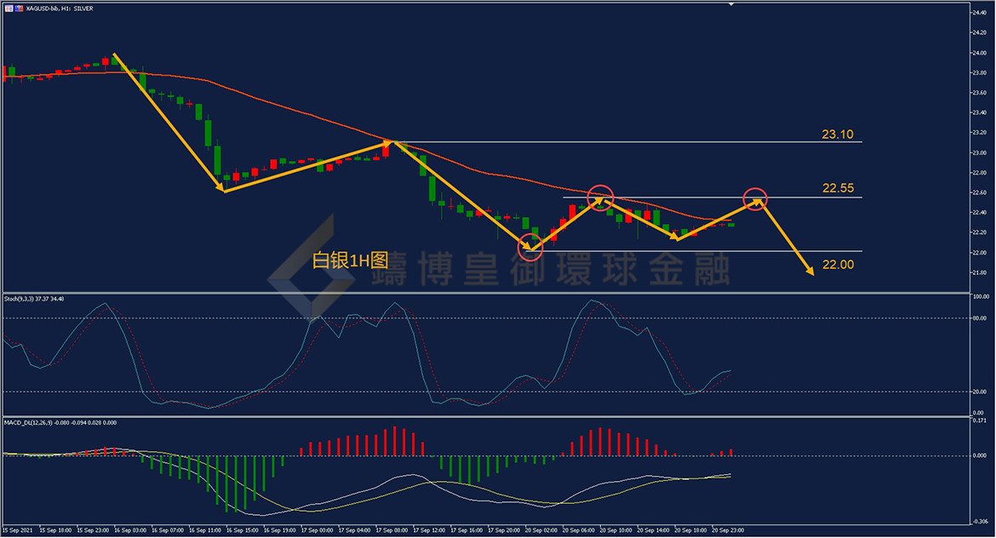Viewport: 996px width, 538px height.
Task: Click the 17 Sep 08:00 time axis label
Action: (x=392, y=529)
